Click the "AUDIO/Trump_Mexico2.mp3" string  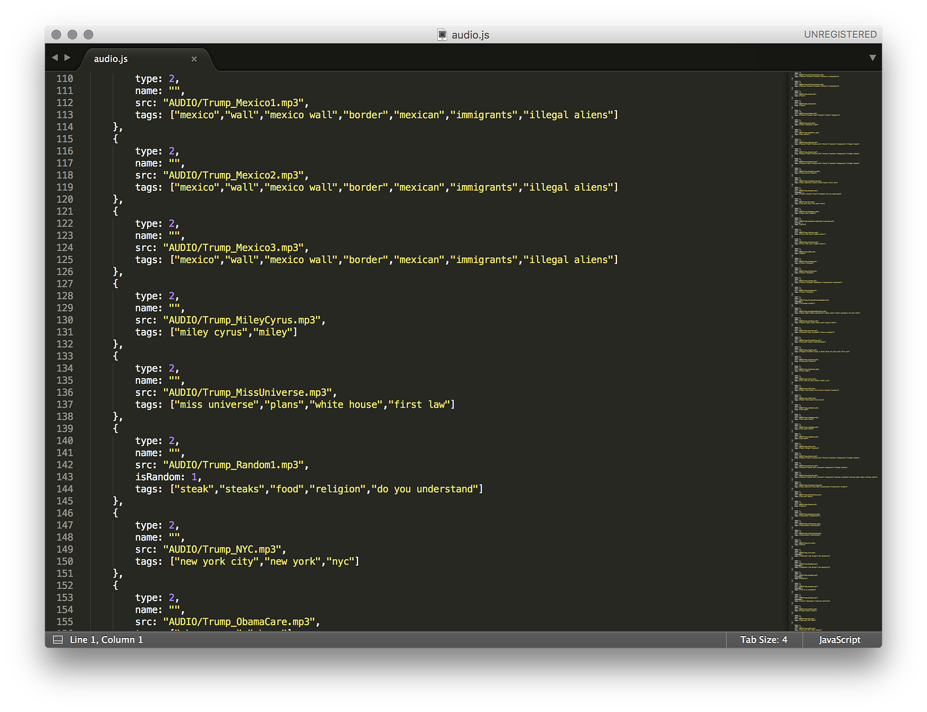tap(233, 176)
